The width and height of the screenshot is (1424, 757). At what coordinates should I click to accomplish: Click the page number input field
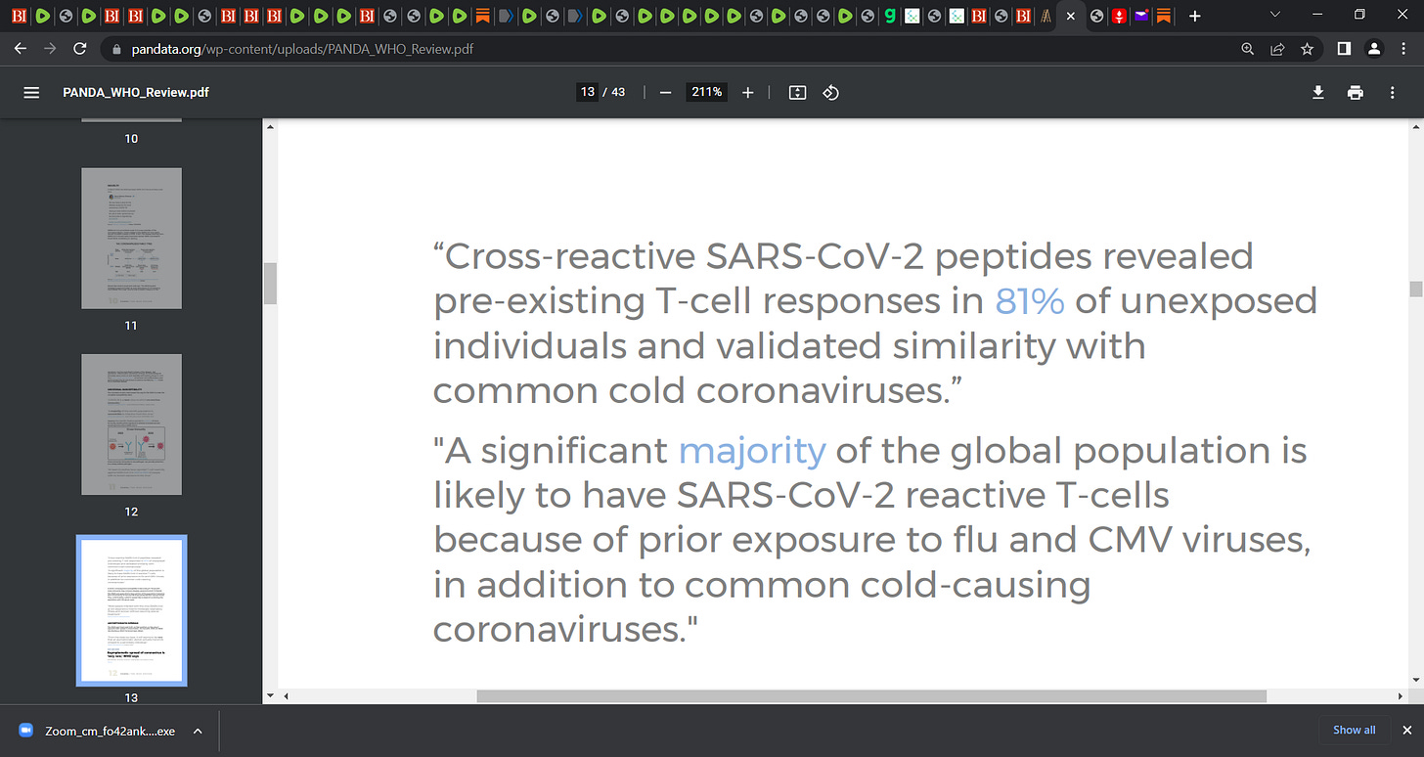point(587,92)
